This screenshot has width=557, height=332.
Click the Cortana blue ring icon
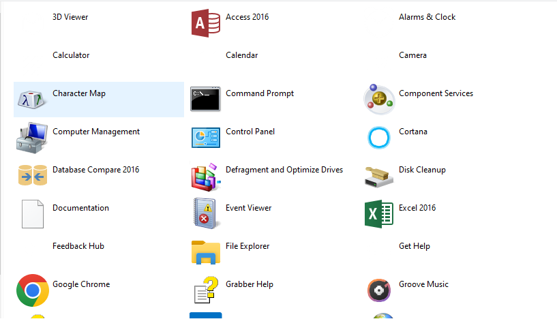point(379,138)
